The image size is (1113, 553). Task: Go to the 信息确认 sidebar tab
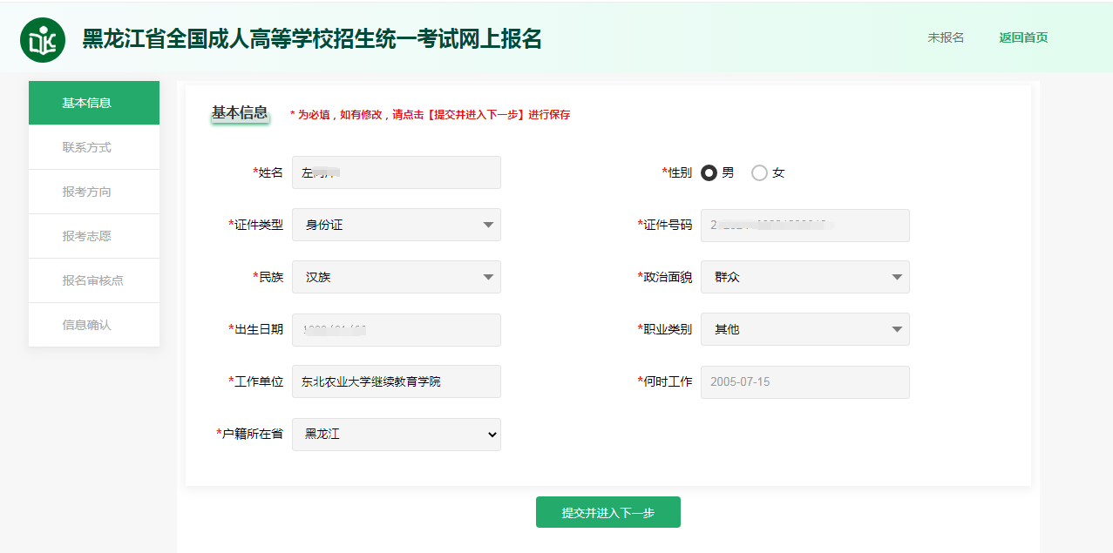(x=94, y=325)
